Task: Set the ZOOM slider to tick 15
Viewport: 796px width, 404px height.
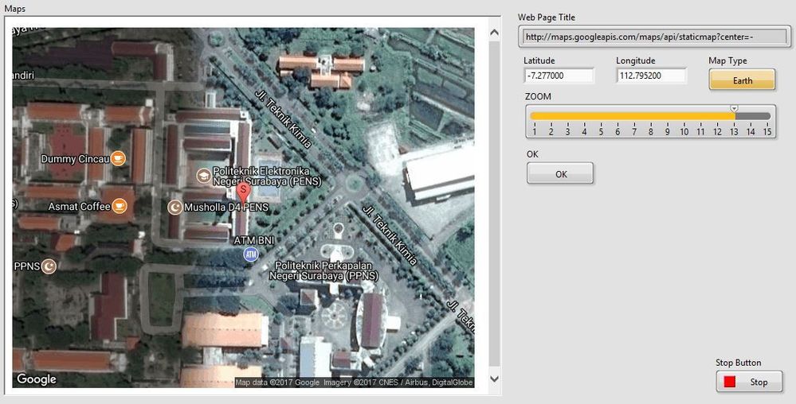Action: (x=767, y=116)
